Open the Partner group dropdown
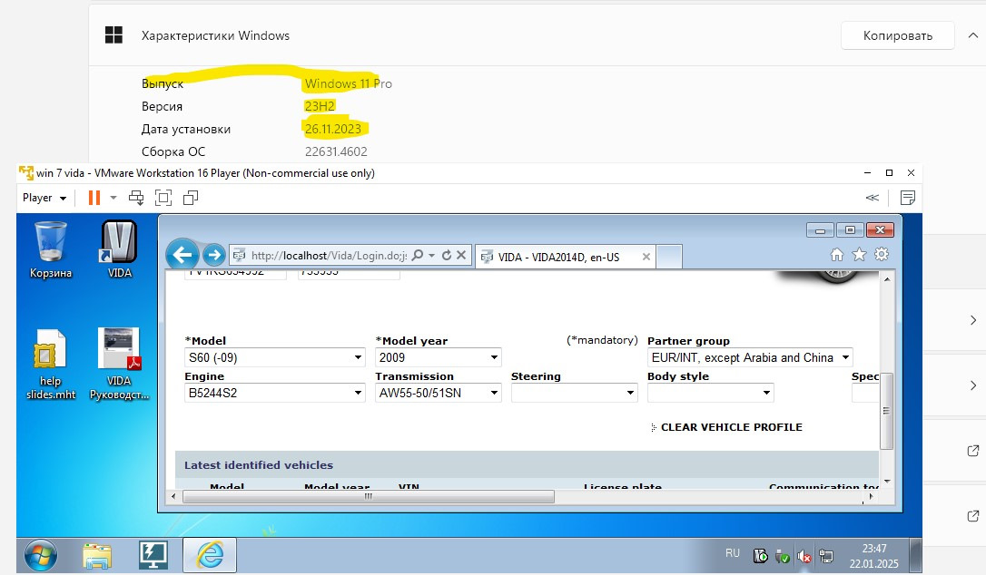 pos(750,358)
